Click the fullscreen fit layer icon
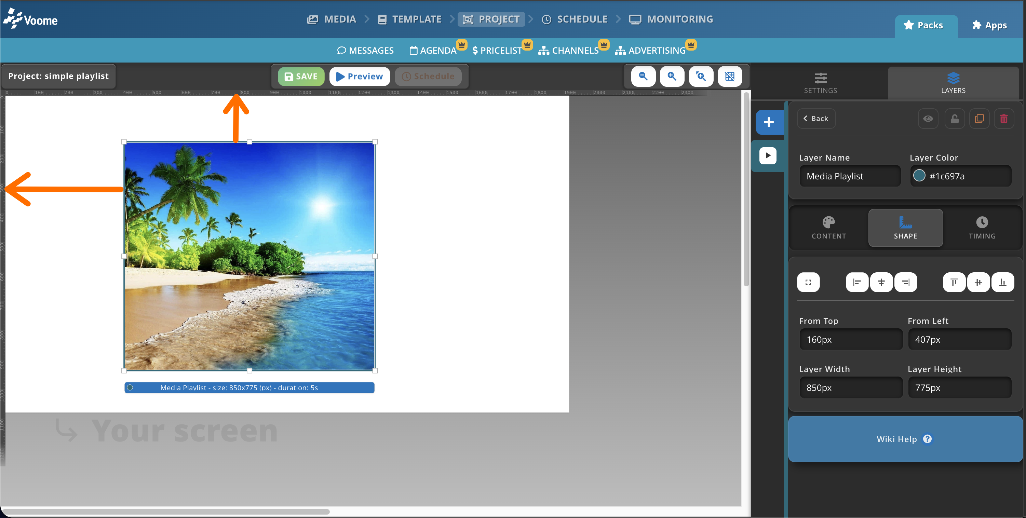 (808, 282)
